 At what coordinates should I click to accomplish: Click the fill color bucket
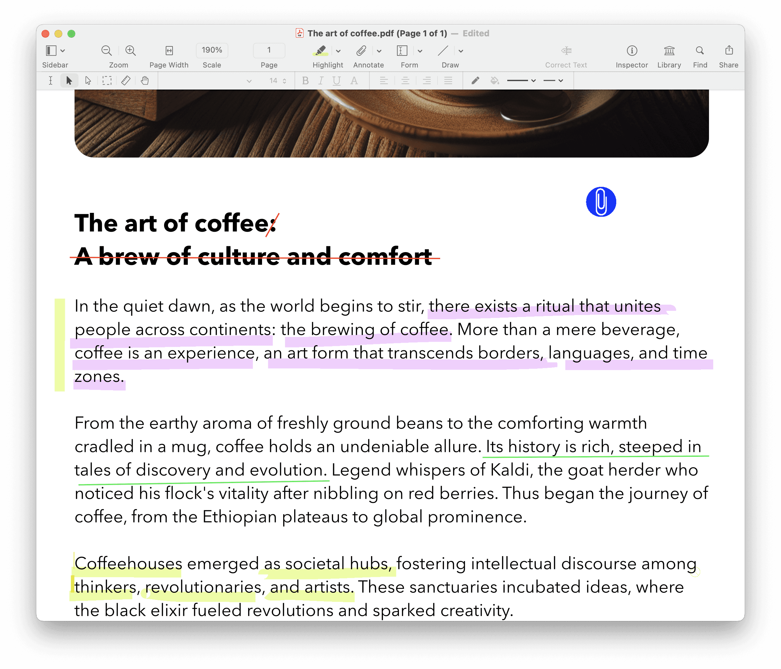495,81
